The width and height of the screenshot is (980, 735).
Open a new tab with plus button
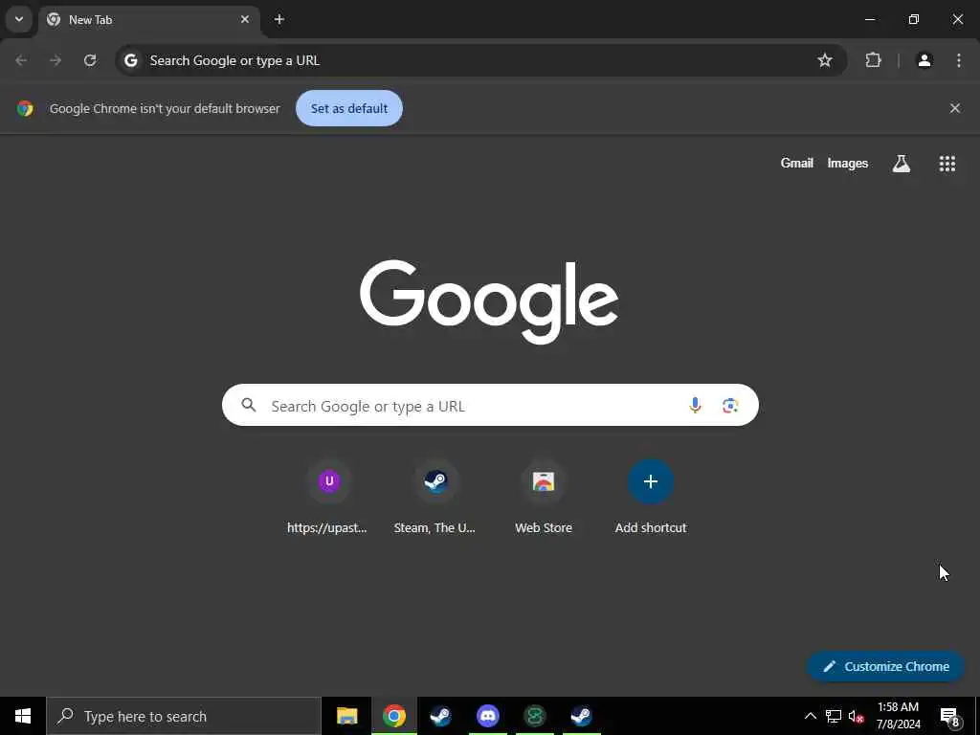pos(279,19)
